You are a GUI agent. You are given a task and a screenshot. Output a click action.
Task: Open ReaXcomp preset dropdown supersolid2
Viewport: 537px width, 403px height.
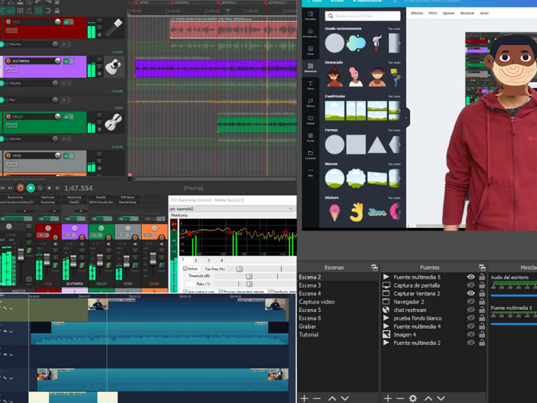tap(232, 209)
